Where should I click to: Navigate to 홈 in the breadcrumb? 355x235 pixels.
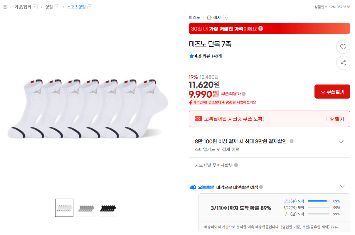4,6
